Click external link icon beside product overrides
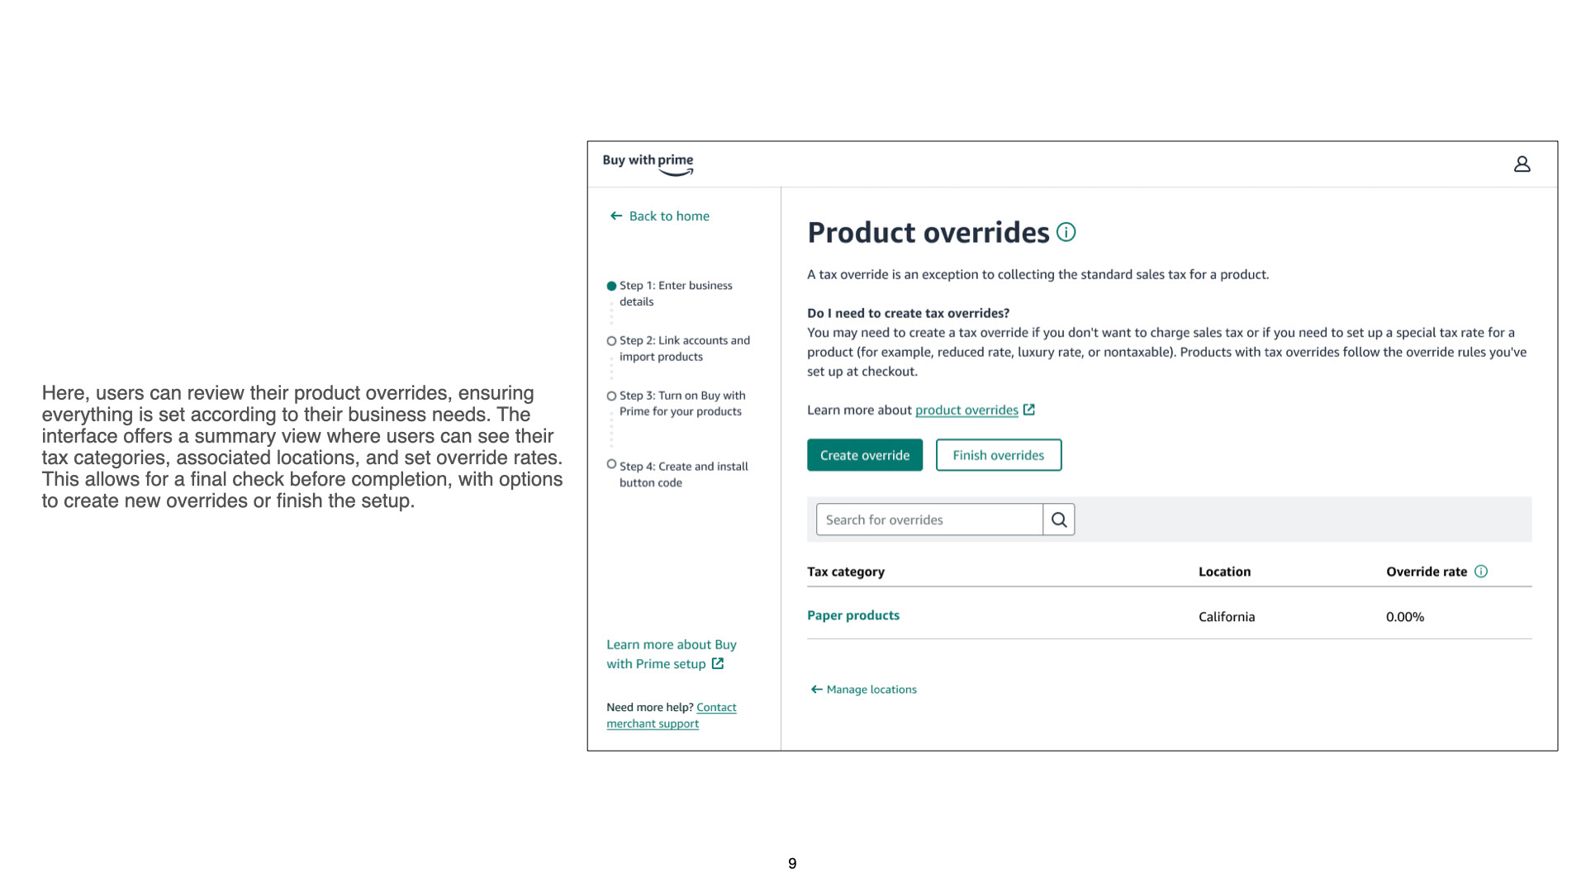1586x892 pixels. coord(1029,410)
